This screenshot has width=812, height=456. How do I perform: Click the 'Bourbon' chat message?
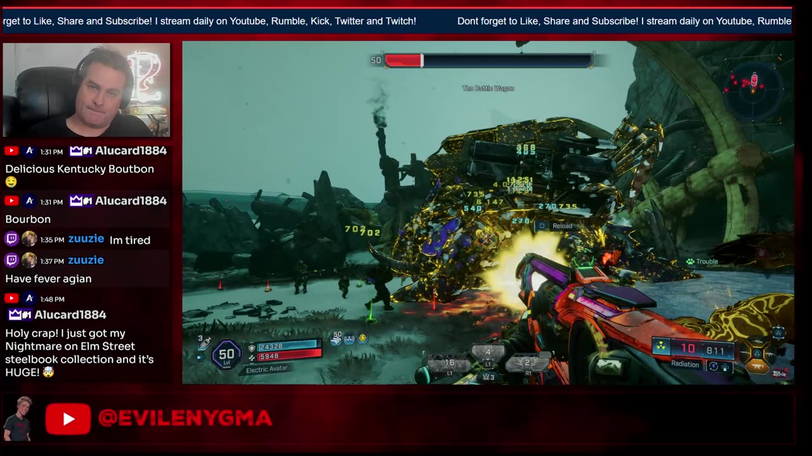pyautogui.click(x=28, y=219)
